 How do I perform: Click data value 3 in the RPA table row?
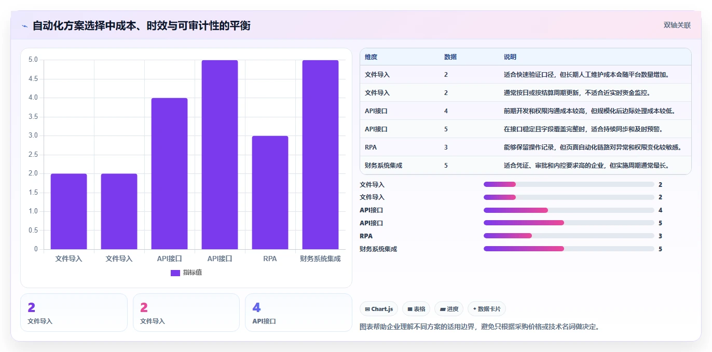(x=446, y=147)
